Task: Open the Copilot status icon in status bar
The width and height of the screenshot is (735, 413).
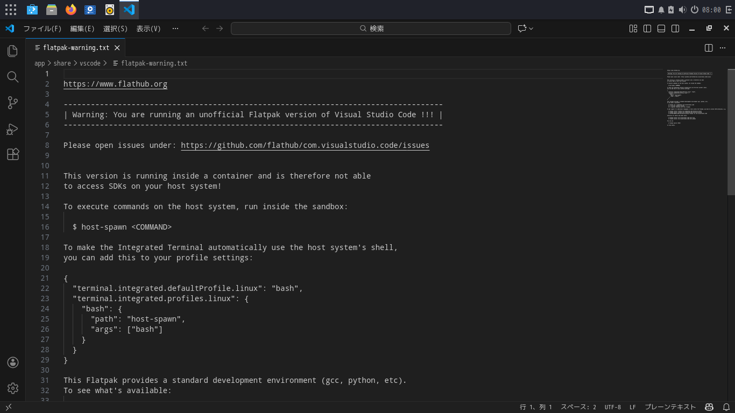Action: (710, 407)
